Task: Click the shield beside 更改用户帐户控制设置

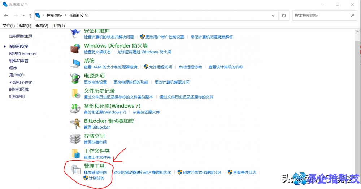Action: [x=142, y=36]
